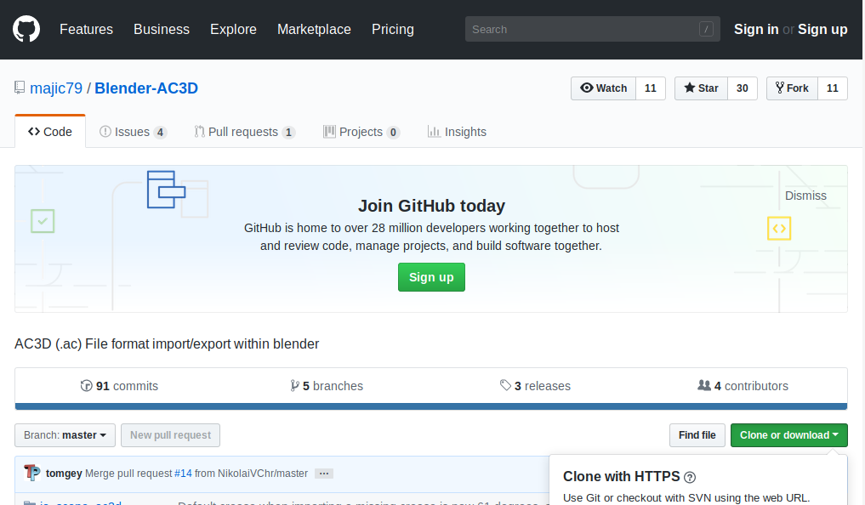Open the Features menu item
This screenshot has width=865, height=505.
click(x=86, y=29)
